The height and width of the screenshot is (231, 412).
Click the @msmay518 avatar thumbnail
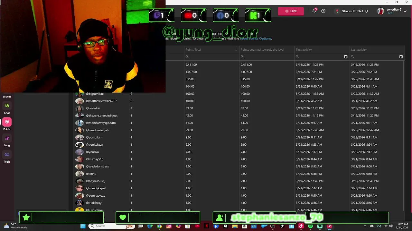[80, 159]
